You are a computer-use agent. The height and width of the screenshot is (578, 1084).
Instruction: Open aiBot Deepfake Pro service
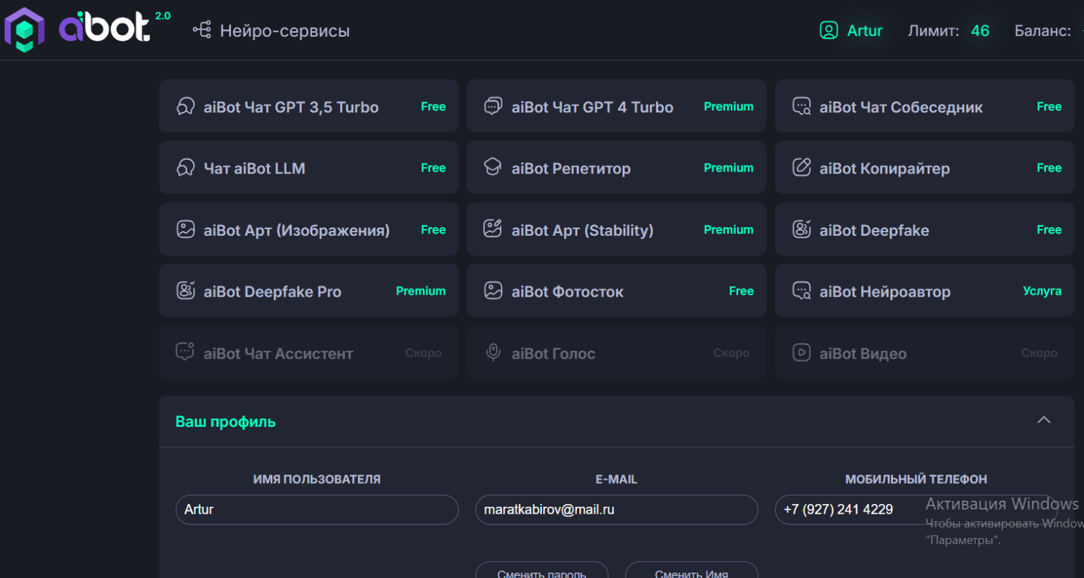[309, 291]
